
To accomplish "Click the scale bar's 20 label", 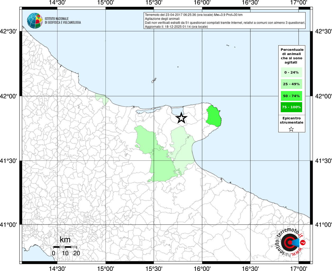I will [77, 253].
